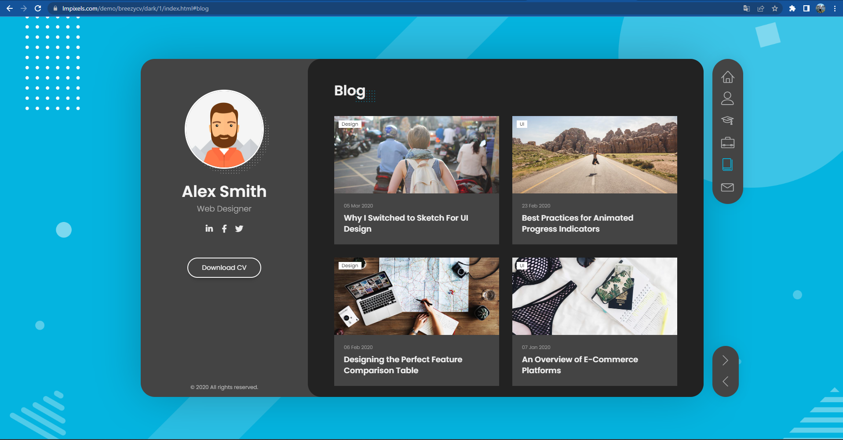Reload the page in browser

[38, 8]
